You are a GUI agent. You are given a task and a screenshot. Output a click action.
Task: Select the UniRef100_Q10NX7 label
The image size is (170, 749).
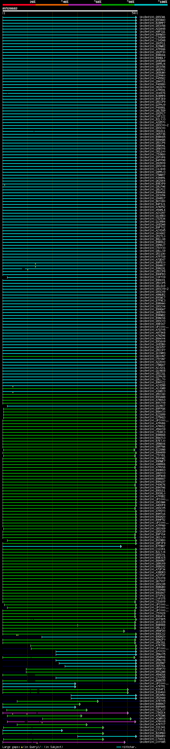(x=152, y=406)
